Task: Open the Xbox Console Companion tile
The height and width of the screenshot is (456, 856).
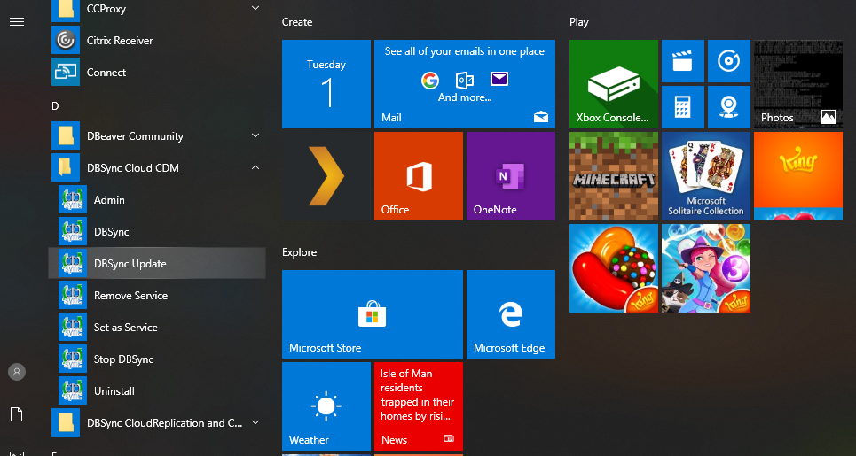Action: (614, 84)
